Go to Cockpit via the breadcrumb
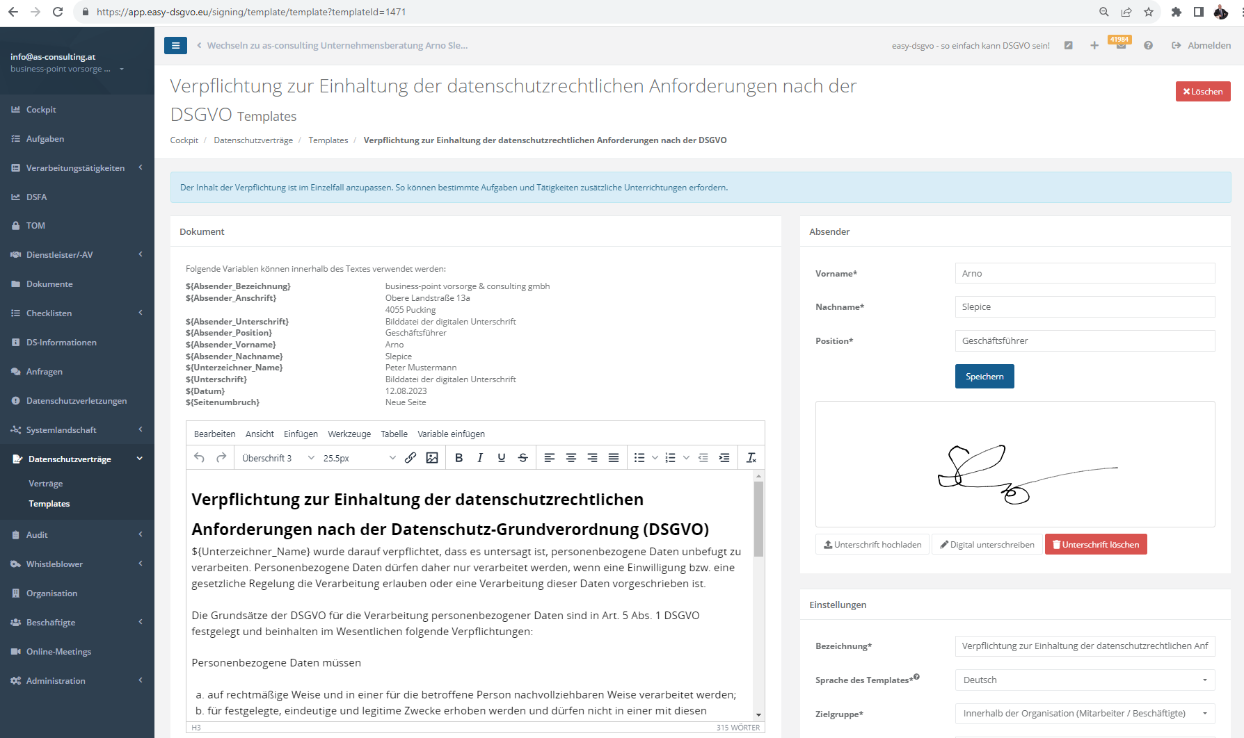 point(184,140)
